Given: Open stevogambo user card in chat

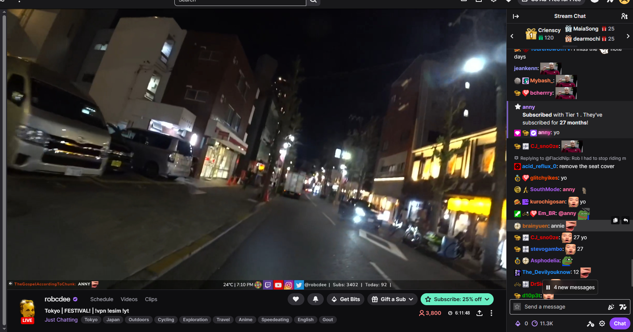Looking at the screenshot, I should [x=547, y=249].
